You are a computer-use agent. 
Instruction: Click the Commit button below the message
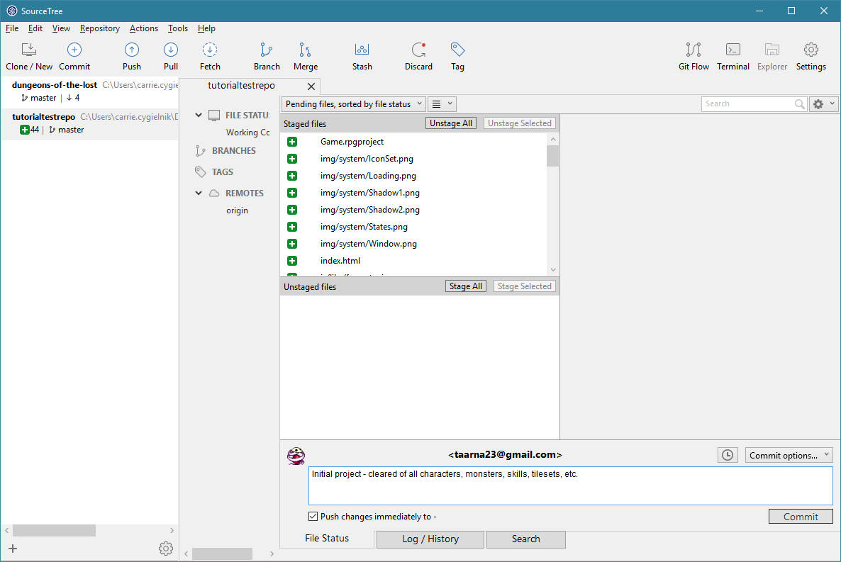[x=801, y=517]
